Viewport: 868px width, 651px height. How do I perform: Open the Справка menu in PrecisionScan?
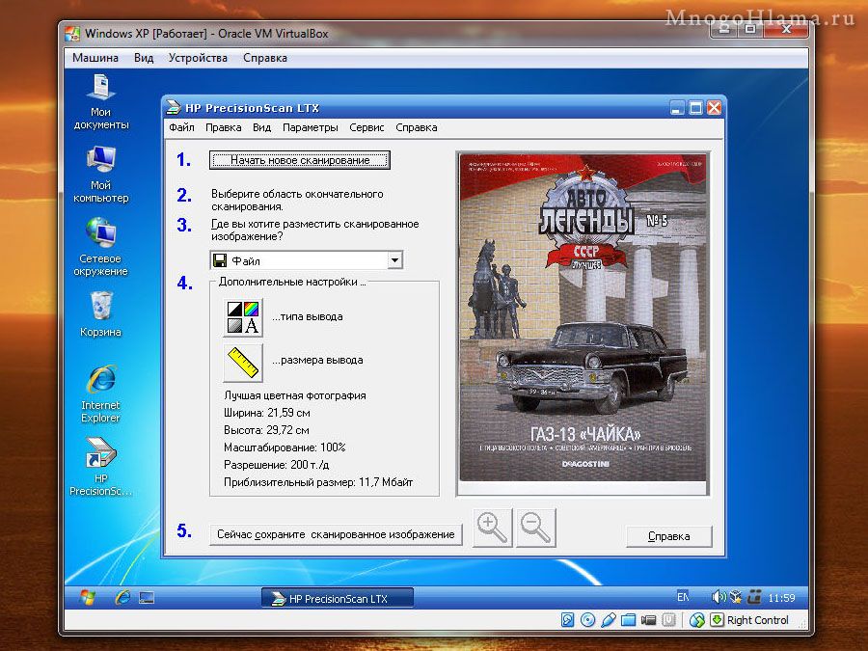[x=417, y=127]
